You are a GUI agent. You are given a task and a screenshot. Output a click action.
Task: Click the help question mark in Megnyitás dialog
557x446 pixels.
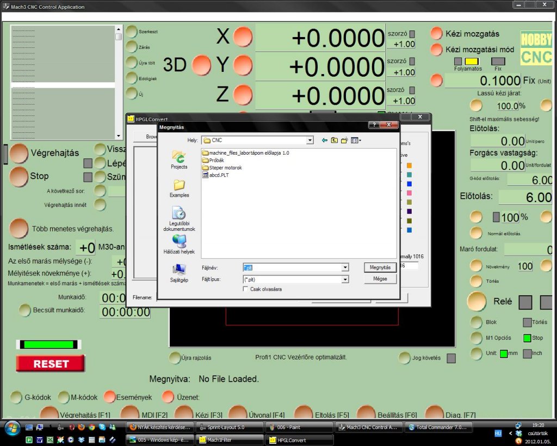[374, 125]
